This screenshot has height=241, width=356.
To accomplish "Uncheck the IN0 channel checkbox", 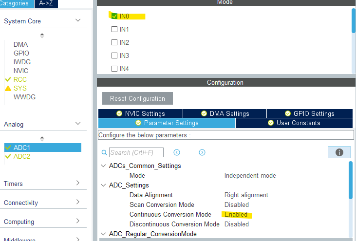I will point(114,16).
